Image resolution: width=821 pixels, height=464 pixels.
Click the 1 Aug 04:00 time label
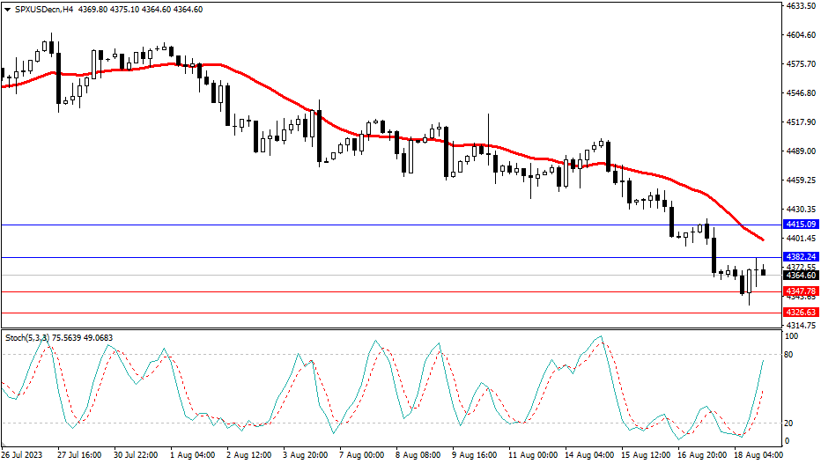click(x=192, y=456)
